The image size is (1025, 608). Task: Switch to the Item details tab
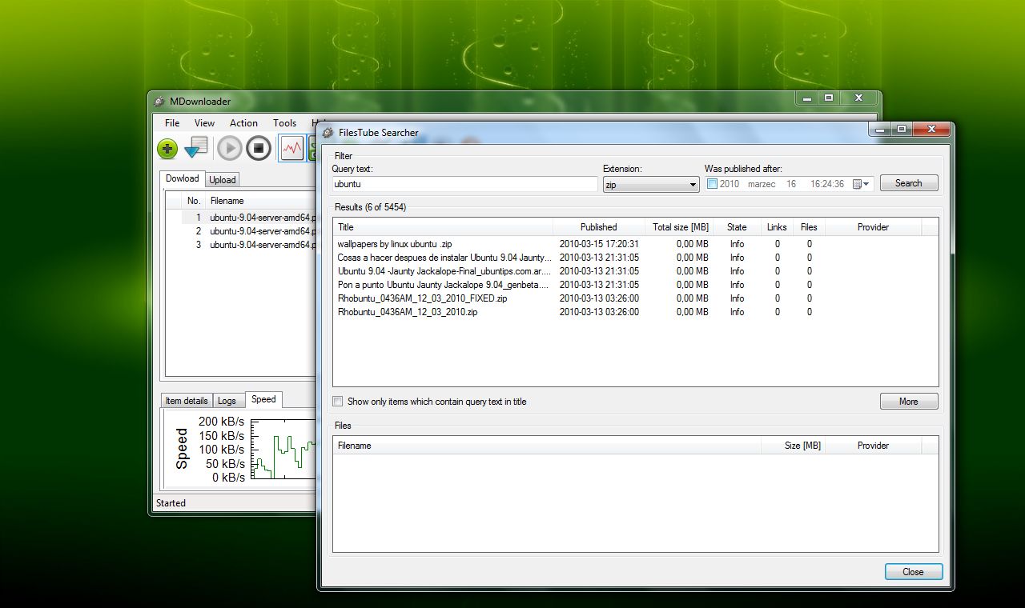click(x=187, y=401)
